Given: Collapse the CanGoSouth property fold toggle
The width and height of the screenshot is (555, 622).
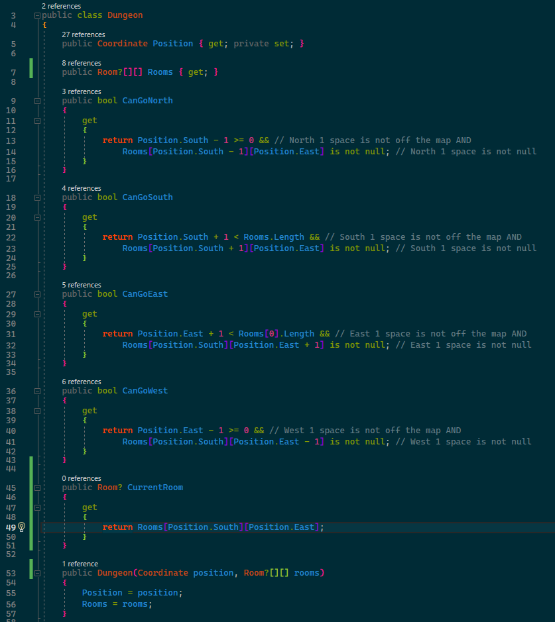Looking at the screenshot, I should 37,197.
